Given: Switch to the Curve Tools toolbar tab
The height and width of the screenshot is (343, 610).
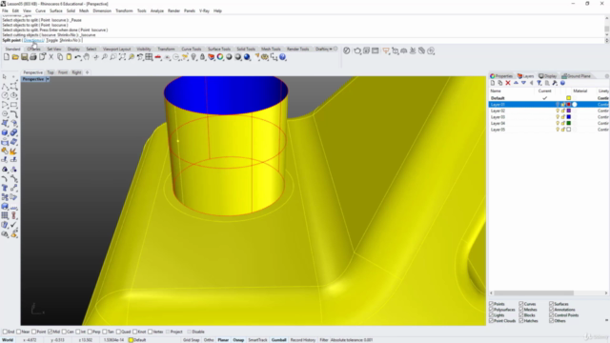Looking at the screenshot, I should point(192,49).
